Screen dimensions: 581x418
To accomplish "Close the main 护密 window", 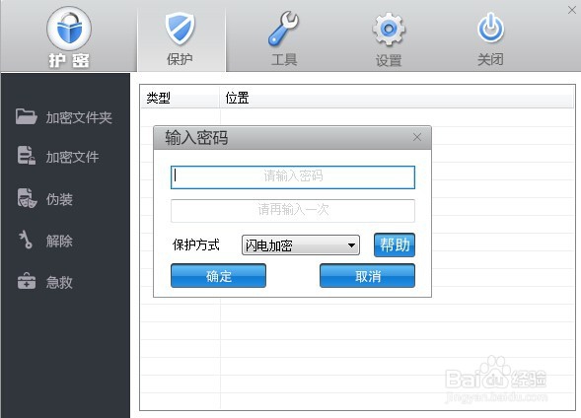I will [x=572, y=10].
